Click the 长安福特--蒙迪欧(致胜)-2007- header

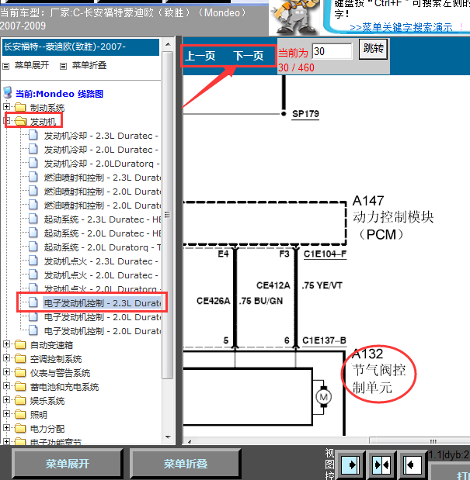point(81,47)
